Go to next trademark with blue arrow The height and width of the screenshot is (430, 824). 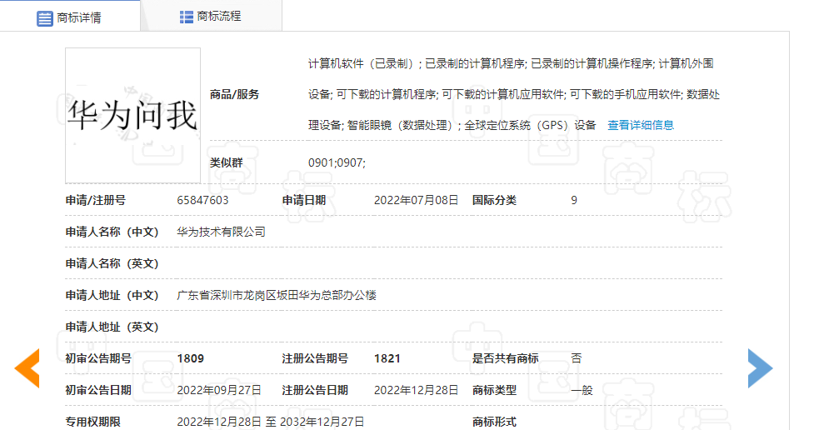[761, 368]
